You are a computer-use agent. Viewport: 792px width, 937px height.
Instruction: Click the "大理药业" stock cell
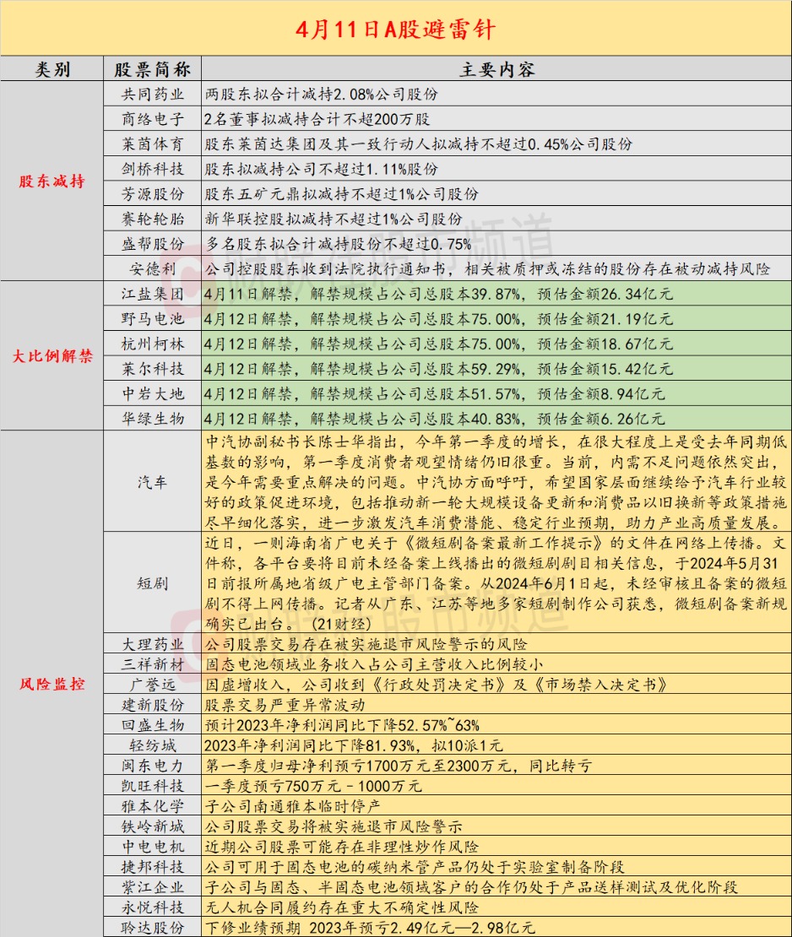click(153, 644)
